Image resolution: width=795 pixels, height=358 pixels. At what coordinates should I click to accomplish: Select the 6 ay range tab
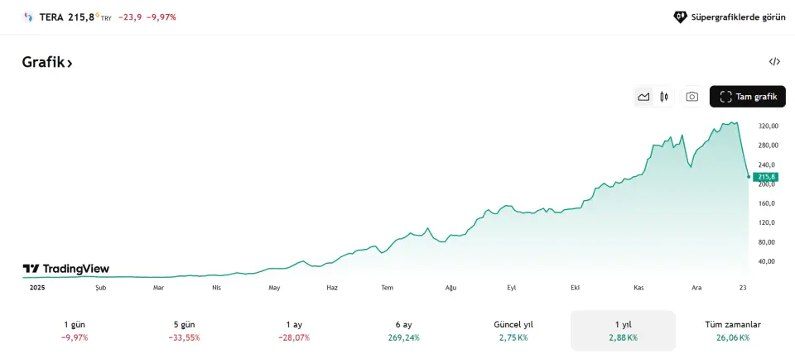403,331
